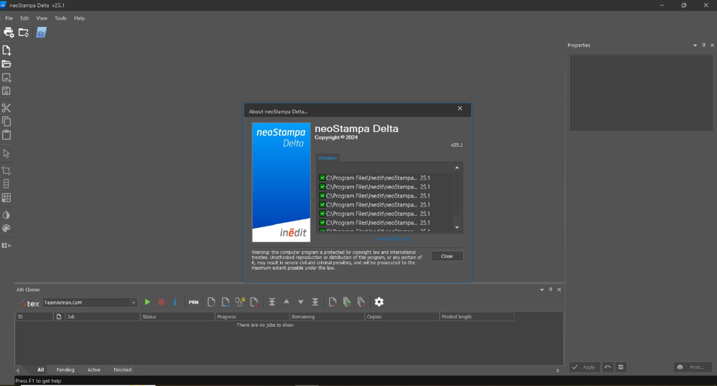Open the TeamArman.CoM printer dropdown

(133, 303)
